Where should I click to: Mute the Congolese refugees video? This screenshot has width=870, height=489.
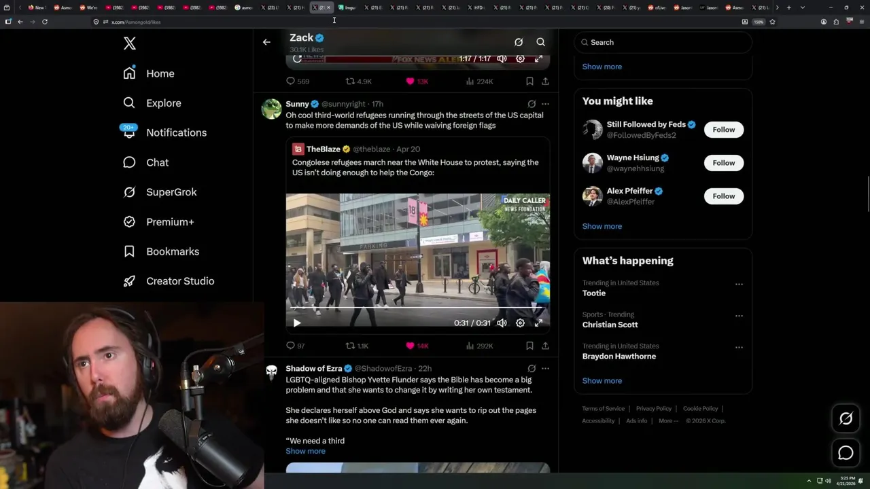[x=502, y=323]
